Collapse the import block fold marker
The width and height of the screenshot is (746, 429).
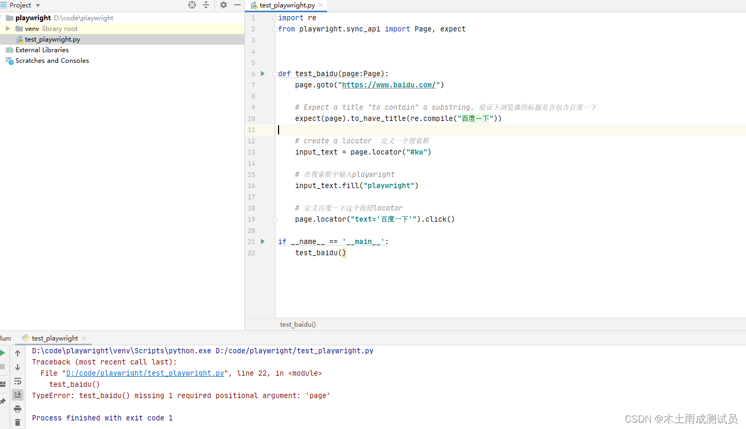point(275,18)
